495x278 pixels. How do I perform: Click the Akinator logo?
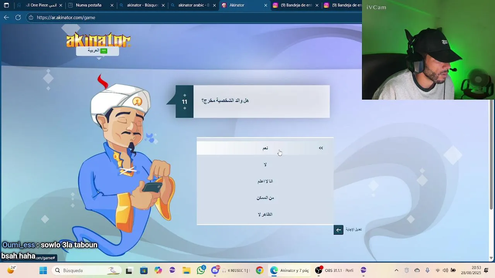click(98, 40)
